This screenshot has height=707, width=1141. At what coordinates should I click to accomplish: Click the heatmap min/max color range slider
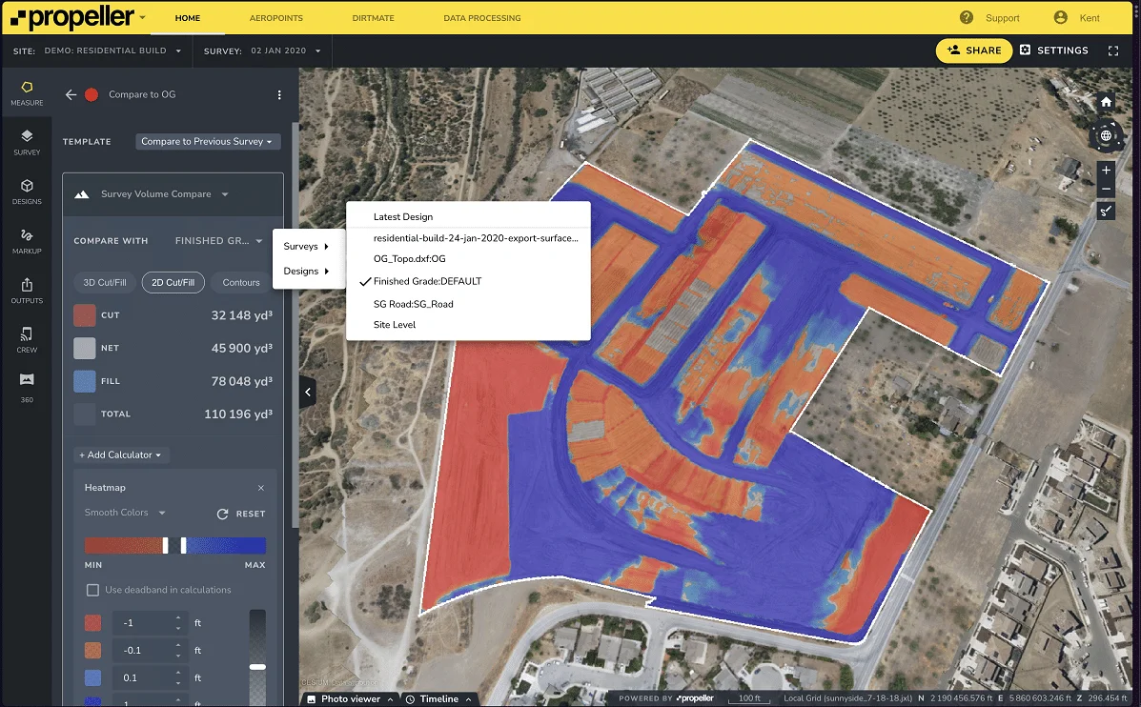click(174, 545)
